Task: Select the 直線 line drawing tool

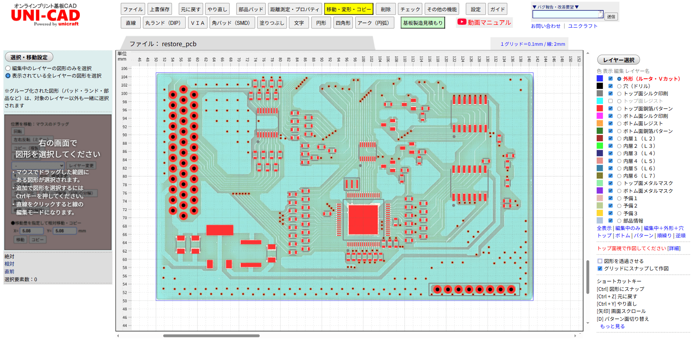Action: [131, 23]
